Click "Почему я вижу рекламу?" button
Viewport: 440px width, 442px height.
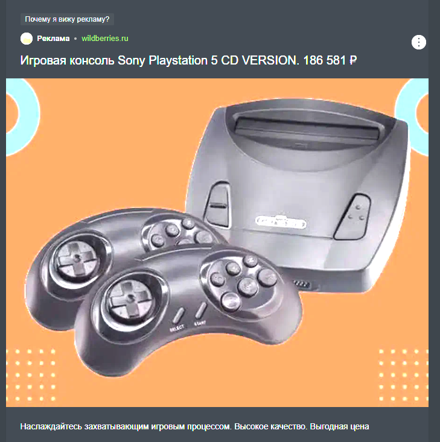pos(67,19)
